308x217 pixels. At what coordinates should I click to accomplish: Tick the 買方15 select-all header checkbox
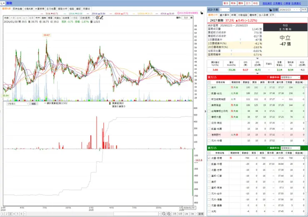[x=209, y=82]
